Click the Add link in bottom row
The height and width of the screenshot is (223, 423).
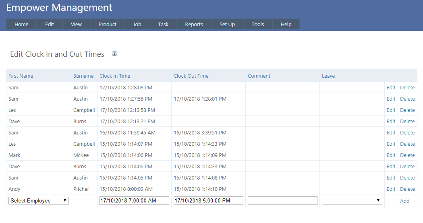point(404,201)
